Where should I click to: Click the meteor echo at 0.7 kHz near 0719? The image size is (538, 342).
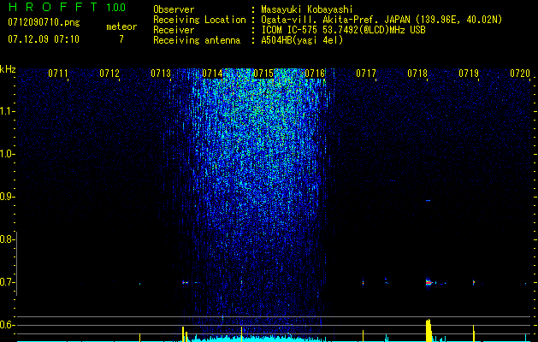[x=474, y=283]
